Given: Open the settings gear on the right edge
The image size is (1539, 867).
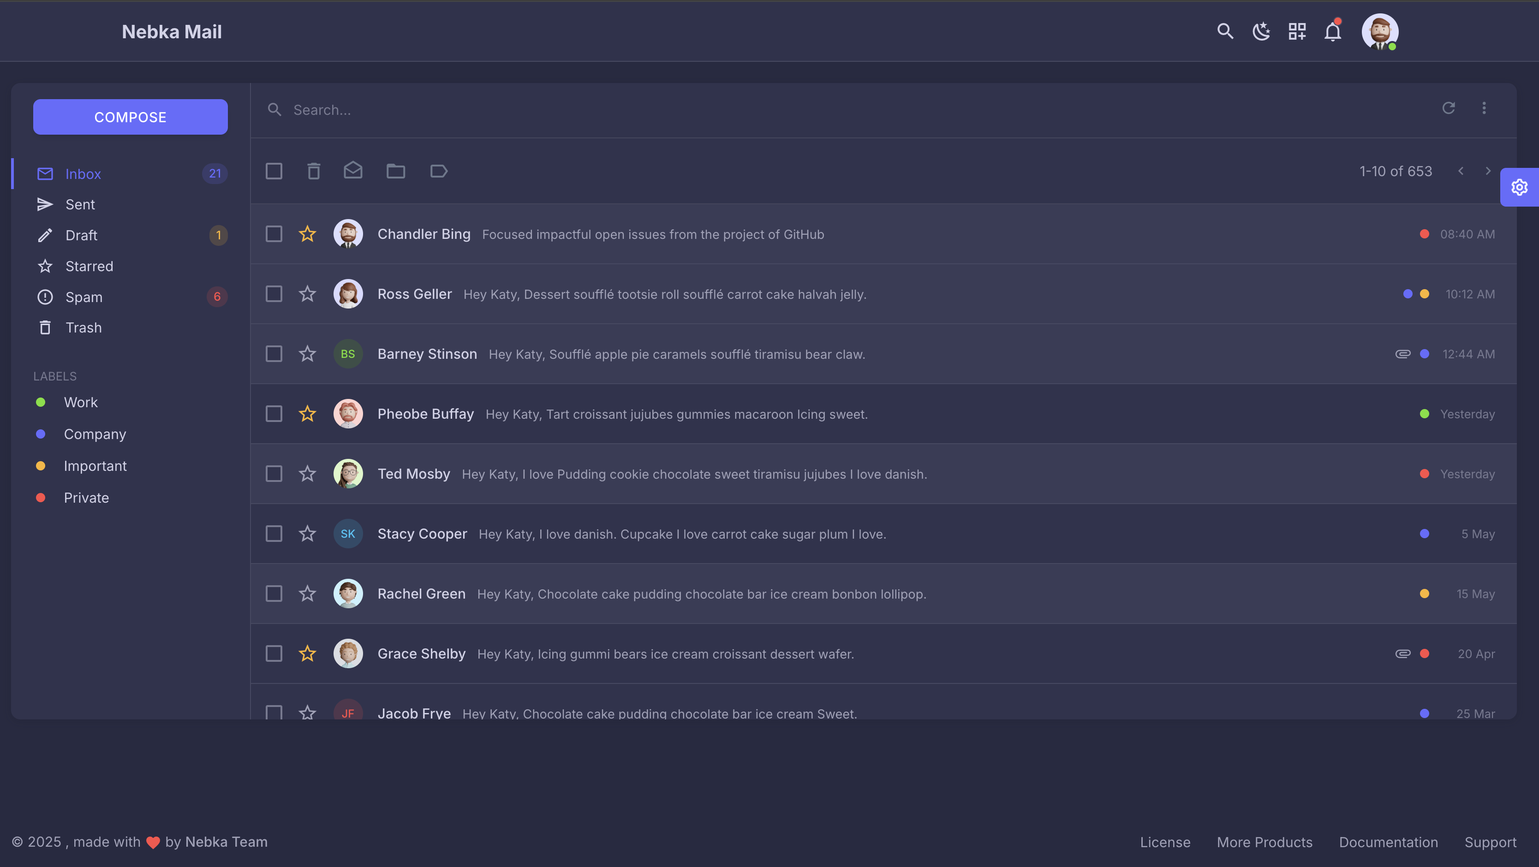Looking at the screenshot, I should coord(1519,187).
